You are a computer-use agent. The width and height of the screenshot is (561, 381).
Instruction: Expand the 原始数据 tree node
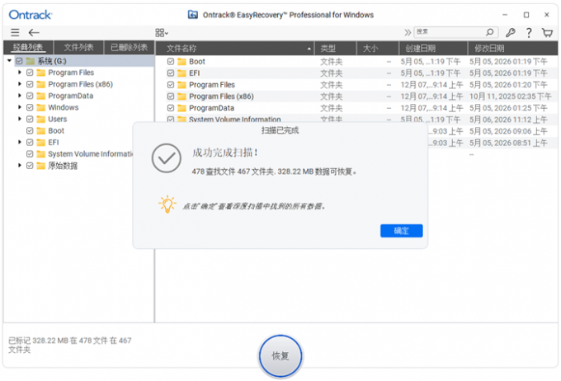20,165
